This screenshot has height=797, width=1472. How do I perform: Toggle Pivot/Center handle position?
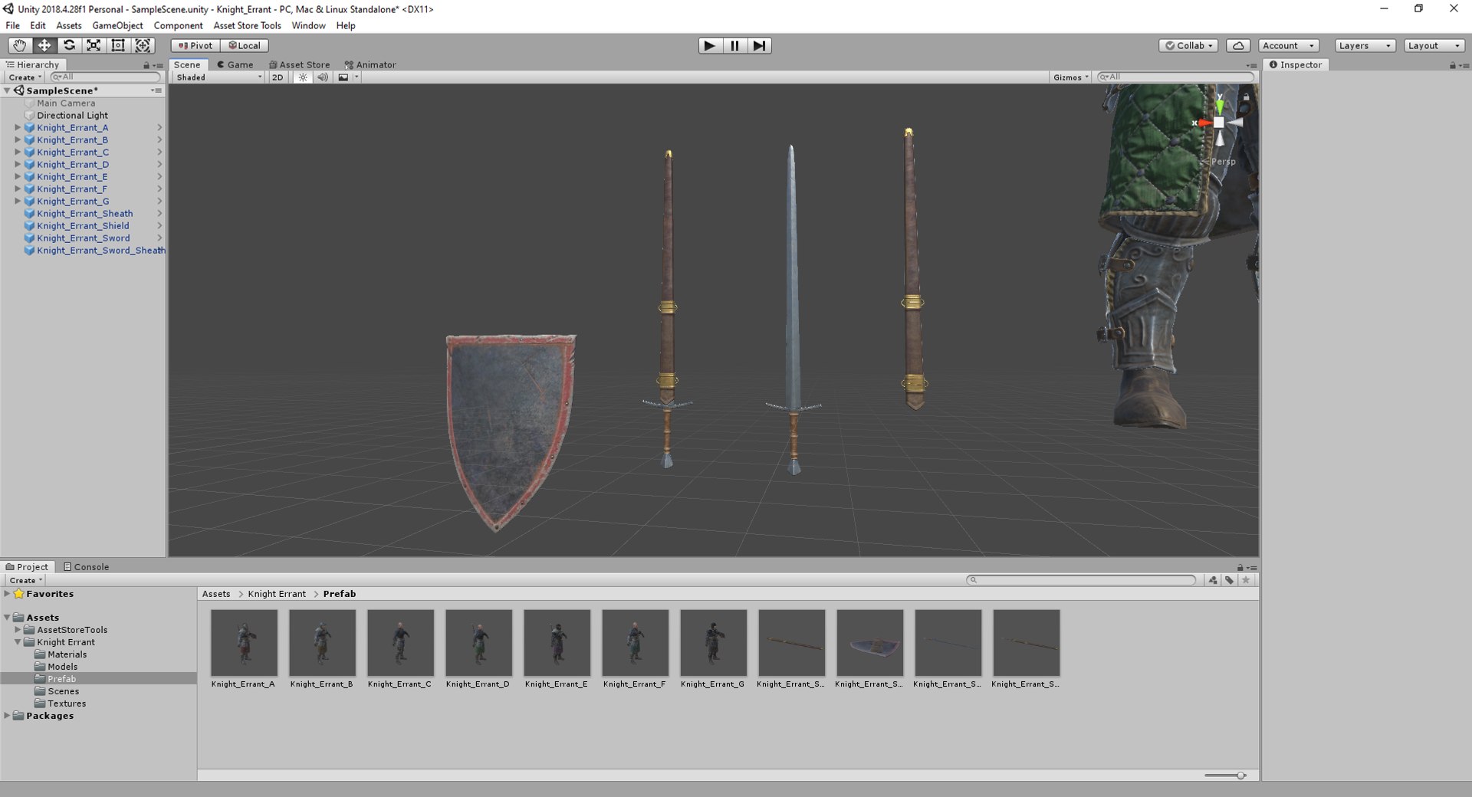tap(195, 45)
